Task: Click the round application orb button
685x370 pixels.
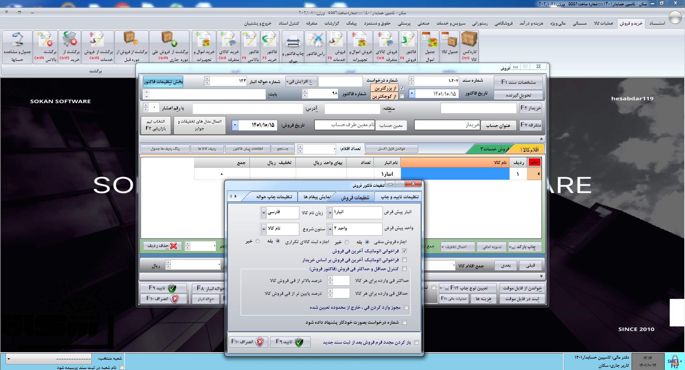Action: [675, 17]
